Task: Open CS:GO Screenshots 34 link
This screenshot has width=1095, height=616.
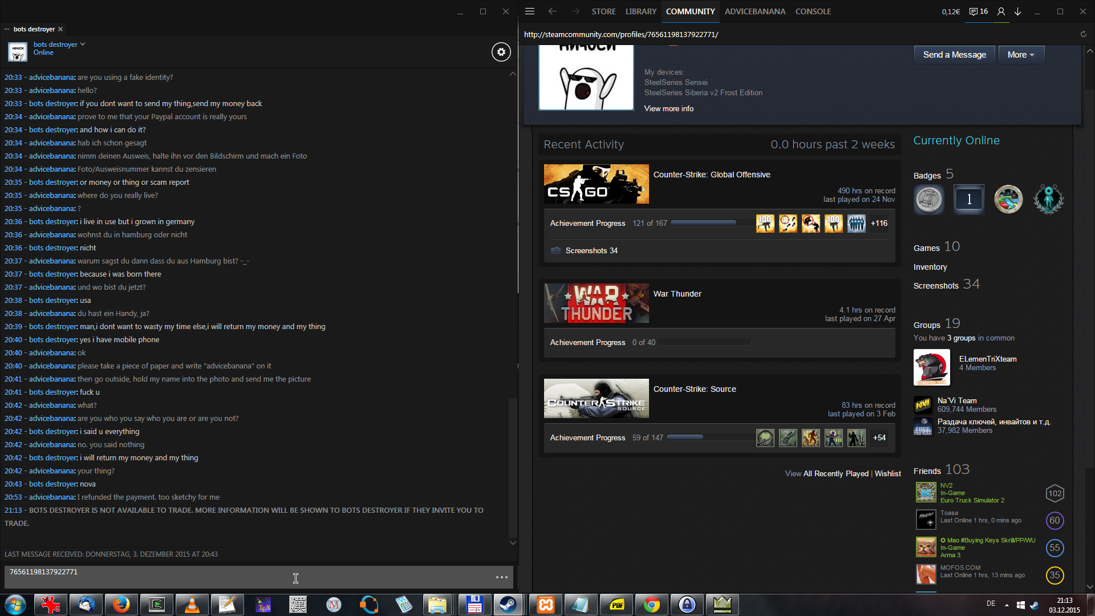Action: [x=591, y=250]
